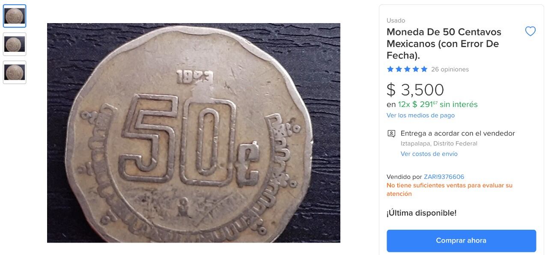Click the large coin photo to enlarge
The width and height of the screenshot is (548, 255).
[194, 133]
